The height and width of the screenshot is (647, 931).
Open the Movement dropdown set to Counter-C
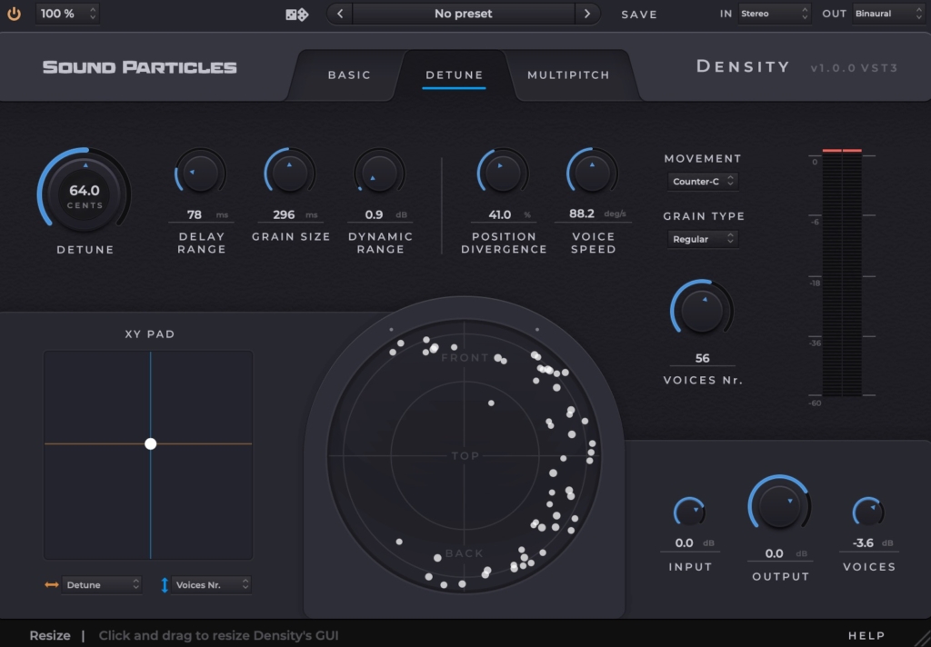click(703, 181)
